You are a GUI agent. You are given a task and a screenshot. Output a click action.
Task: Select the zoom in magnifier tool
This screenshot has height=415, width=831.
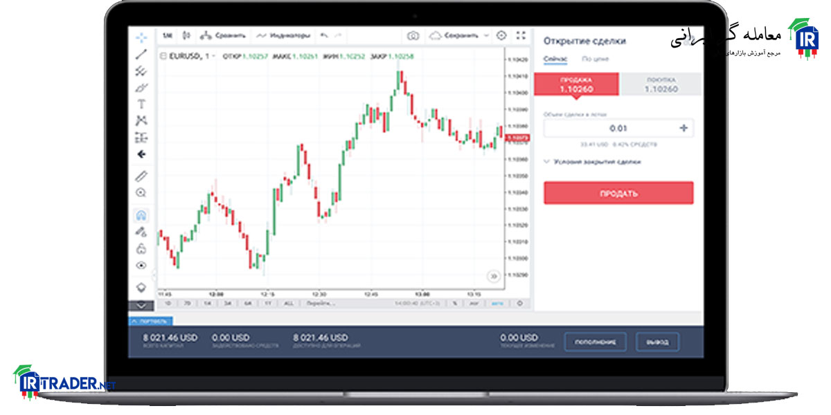(x=141, y=193)
